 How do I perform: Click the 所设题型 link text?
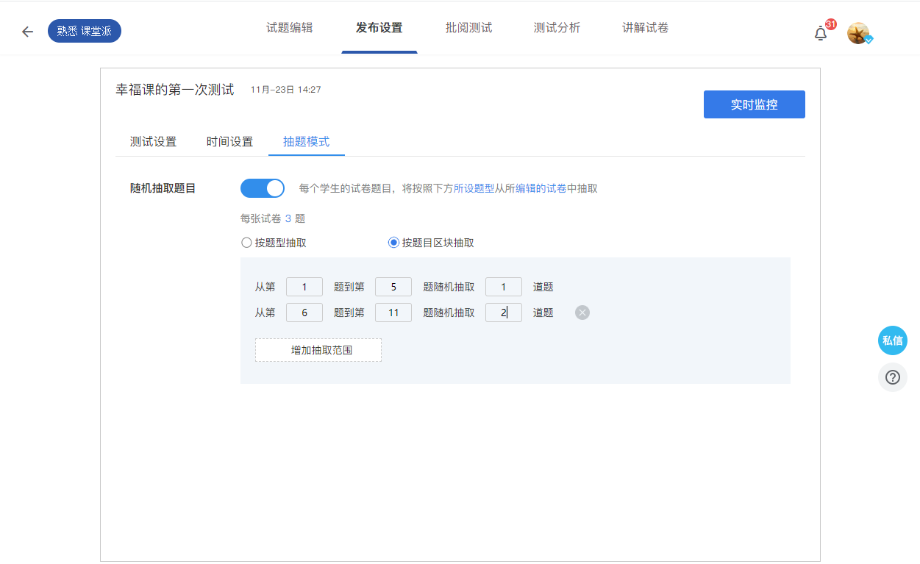474,188
